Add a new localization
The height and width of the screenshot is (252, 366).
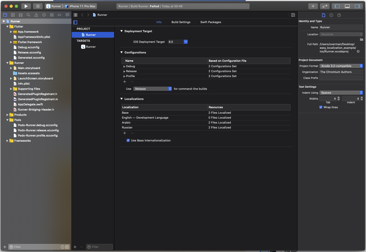pos(125,133)
